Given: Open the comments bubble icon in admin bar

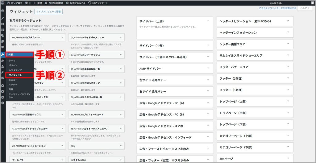Looking at the screenshot, I should pyautogui.click(x=27, y=3).
